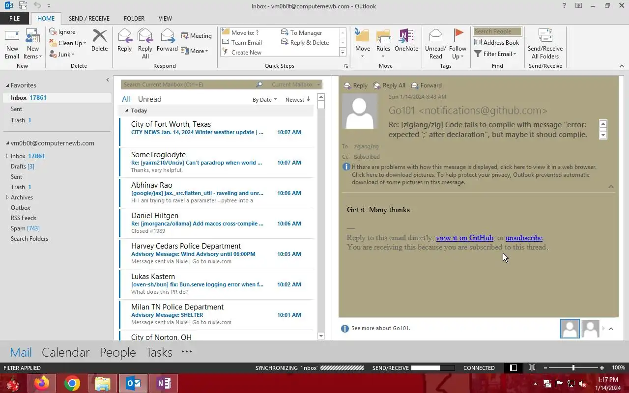Click Reply All in the reading pane
The width and height of the screenshot is (629, 393).
tap(389, 85)
